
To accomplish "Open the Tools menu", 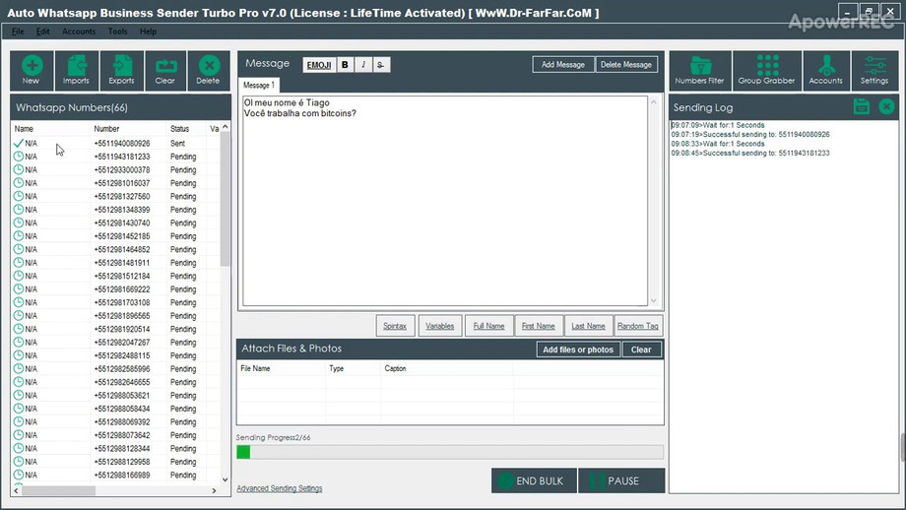I will coord(117,32).
